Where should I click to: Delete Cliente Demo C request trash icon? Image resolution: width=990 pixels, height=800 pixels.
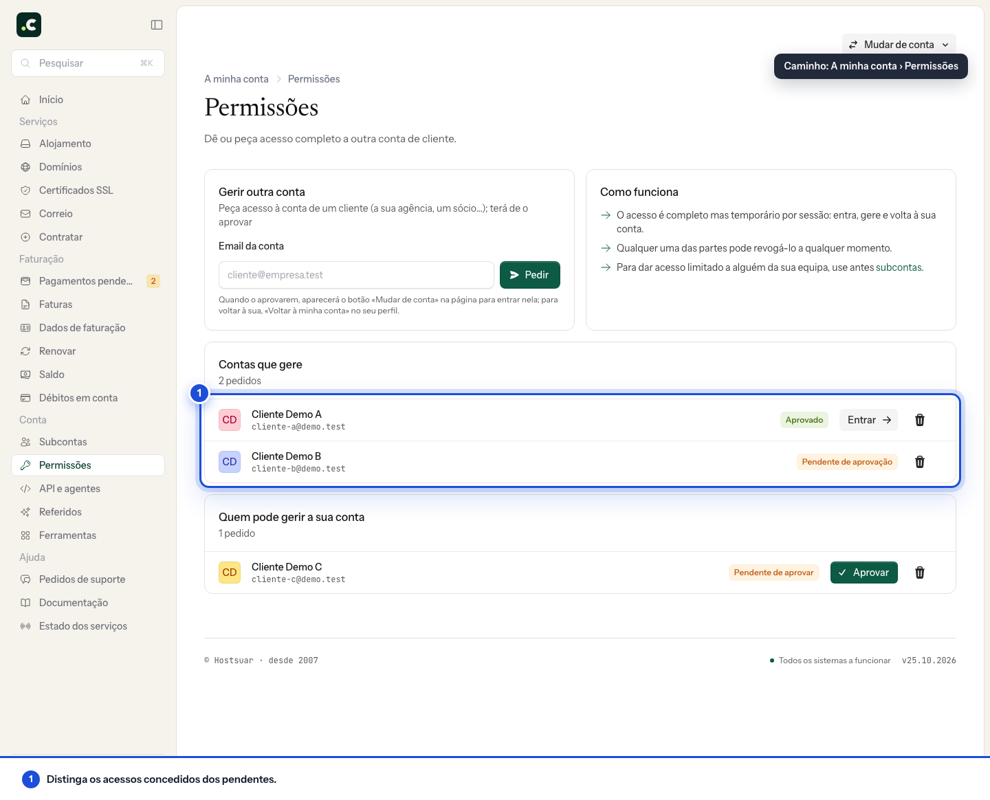[x=920, y=573]
